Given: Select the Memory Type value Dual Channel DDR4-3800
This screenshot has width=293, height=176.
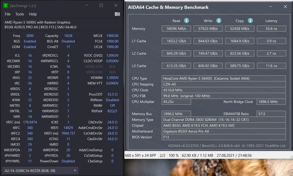Looking at the screenshot, I should [224, 120].
